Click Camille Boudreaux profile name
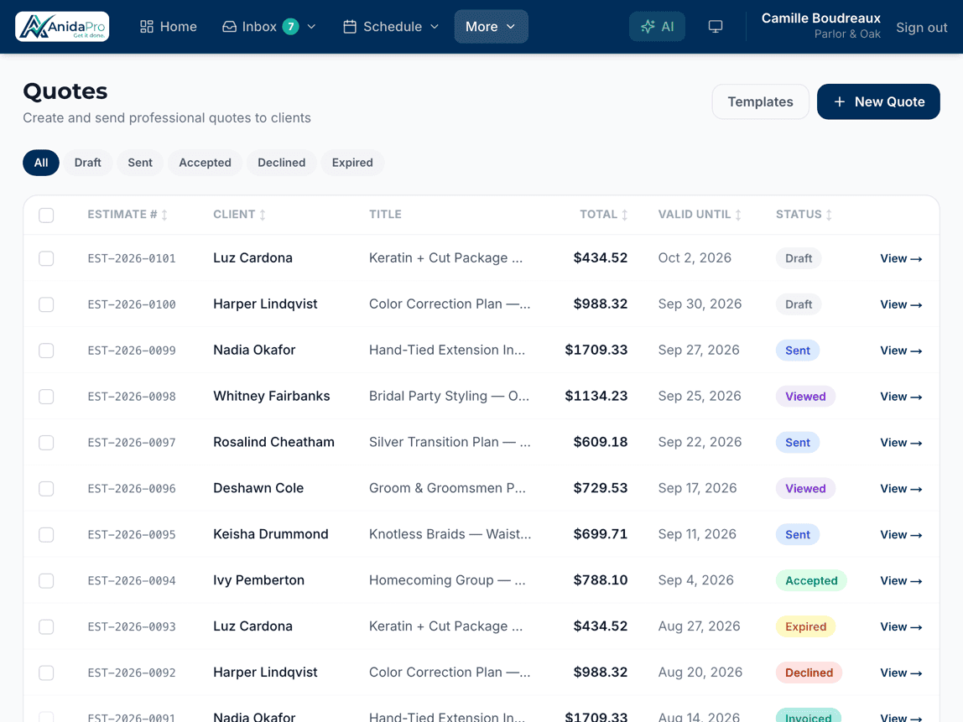This screenshot has width=963, height=722. tap(820, 18)
